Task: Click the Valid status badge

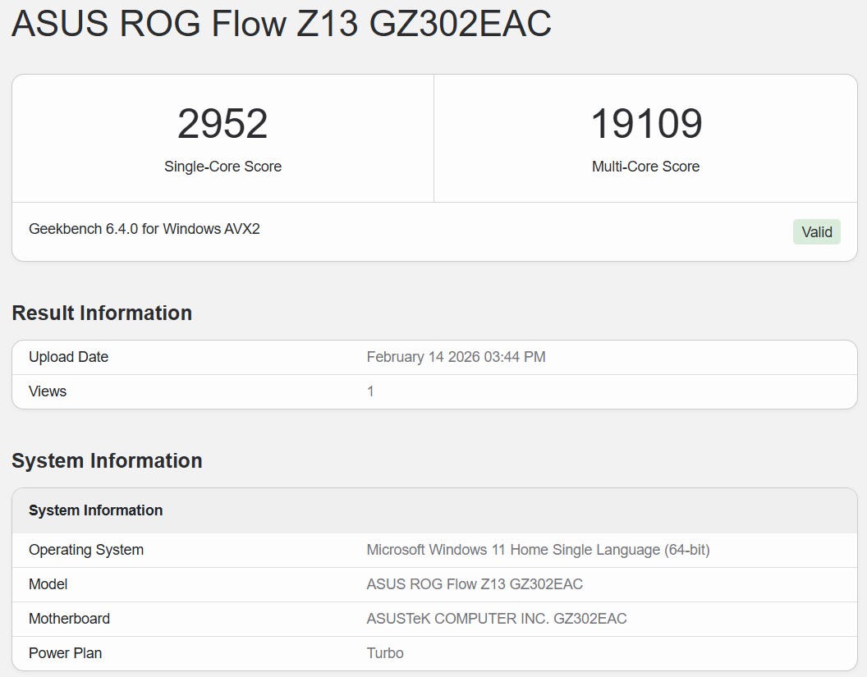Action: tap(816, 231)
